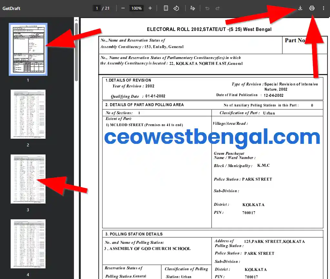Click the total page count label 21
330x279 pixels.
point(107,8)
